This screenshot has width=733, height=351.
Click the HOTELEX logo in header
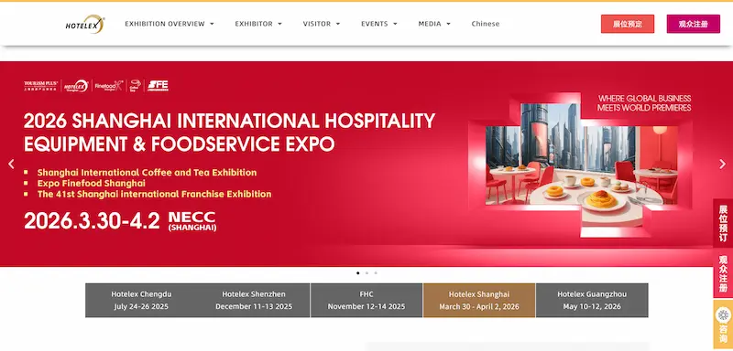[x=84, y=24]
